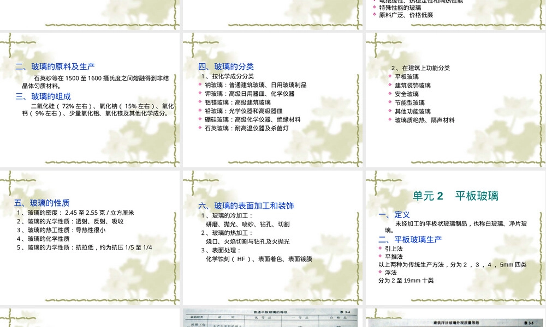
Task: Click the bullet 其他功能玻璃
Action: click(x=413, y=112)
